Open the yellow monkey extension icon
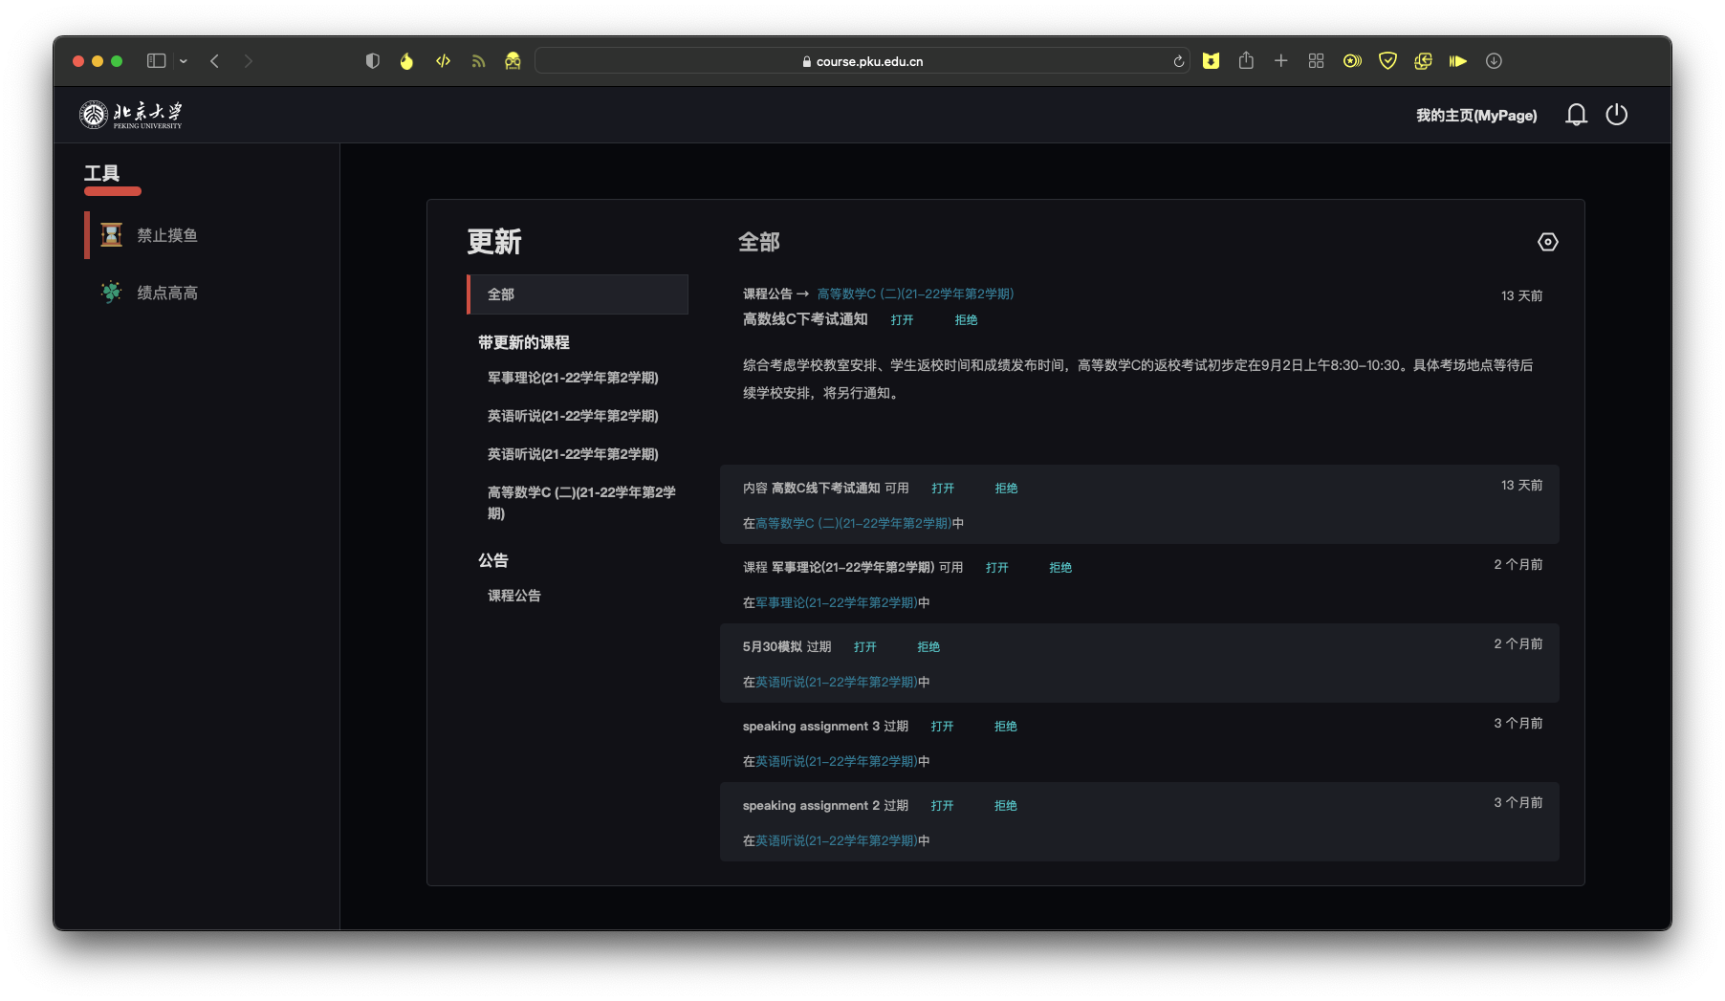Viewport: 1725px width, 1001px height. tap(513, 61)
